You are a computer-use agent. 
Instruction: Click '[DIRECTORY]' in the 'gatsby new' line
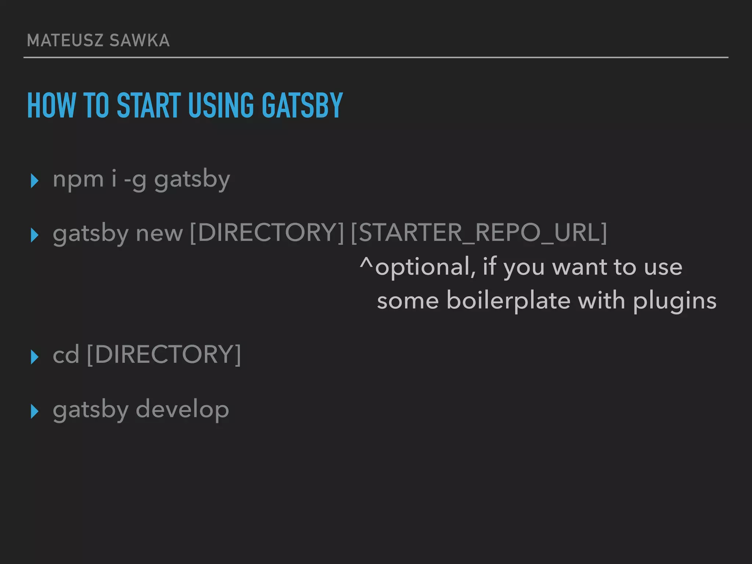click(267, 232)
